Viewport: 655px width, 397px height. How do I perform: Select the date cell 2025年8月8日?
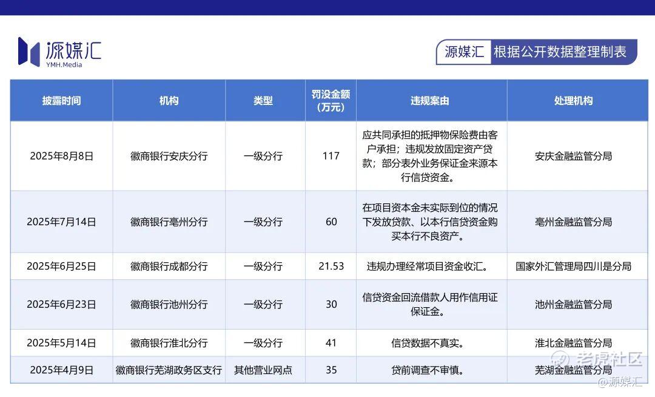(x=61, y=156)
